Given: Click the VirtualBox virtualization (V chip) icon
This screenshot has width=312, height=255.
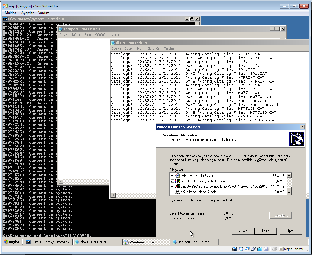Looking at the screenshot, I should [266, 249].
